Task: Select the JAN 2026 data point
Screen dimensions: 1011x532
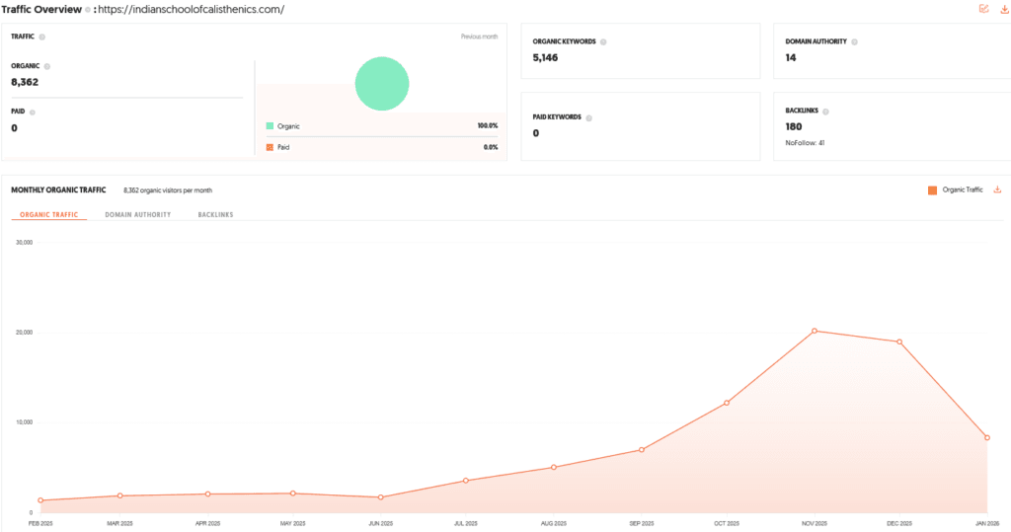Action: click(x=986, y=437)
